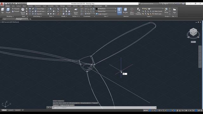Expand the Modeling panel dropdown

[10, 16]
